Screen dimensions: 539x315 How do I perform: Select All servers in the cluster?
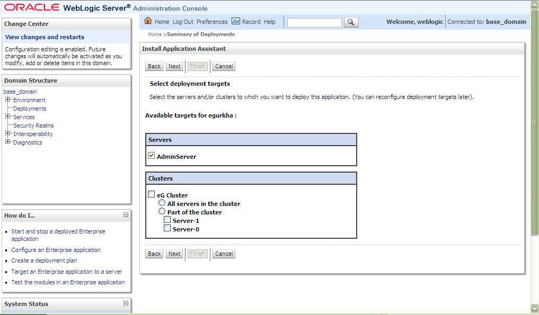tap(162, 203)
